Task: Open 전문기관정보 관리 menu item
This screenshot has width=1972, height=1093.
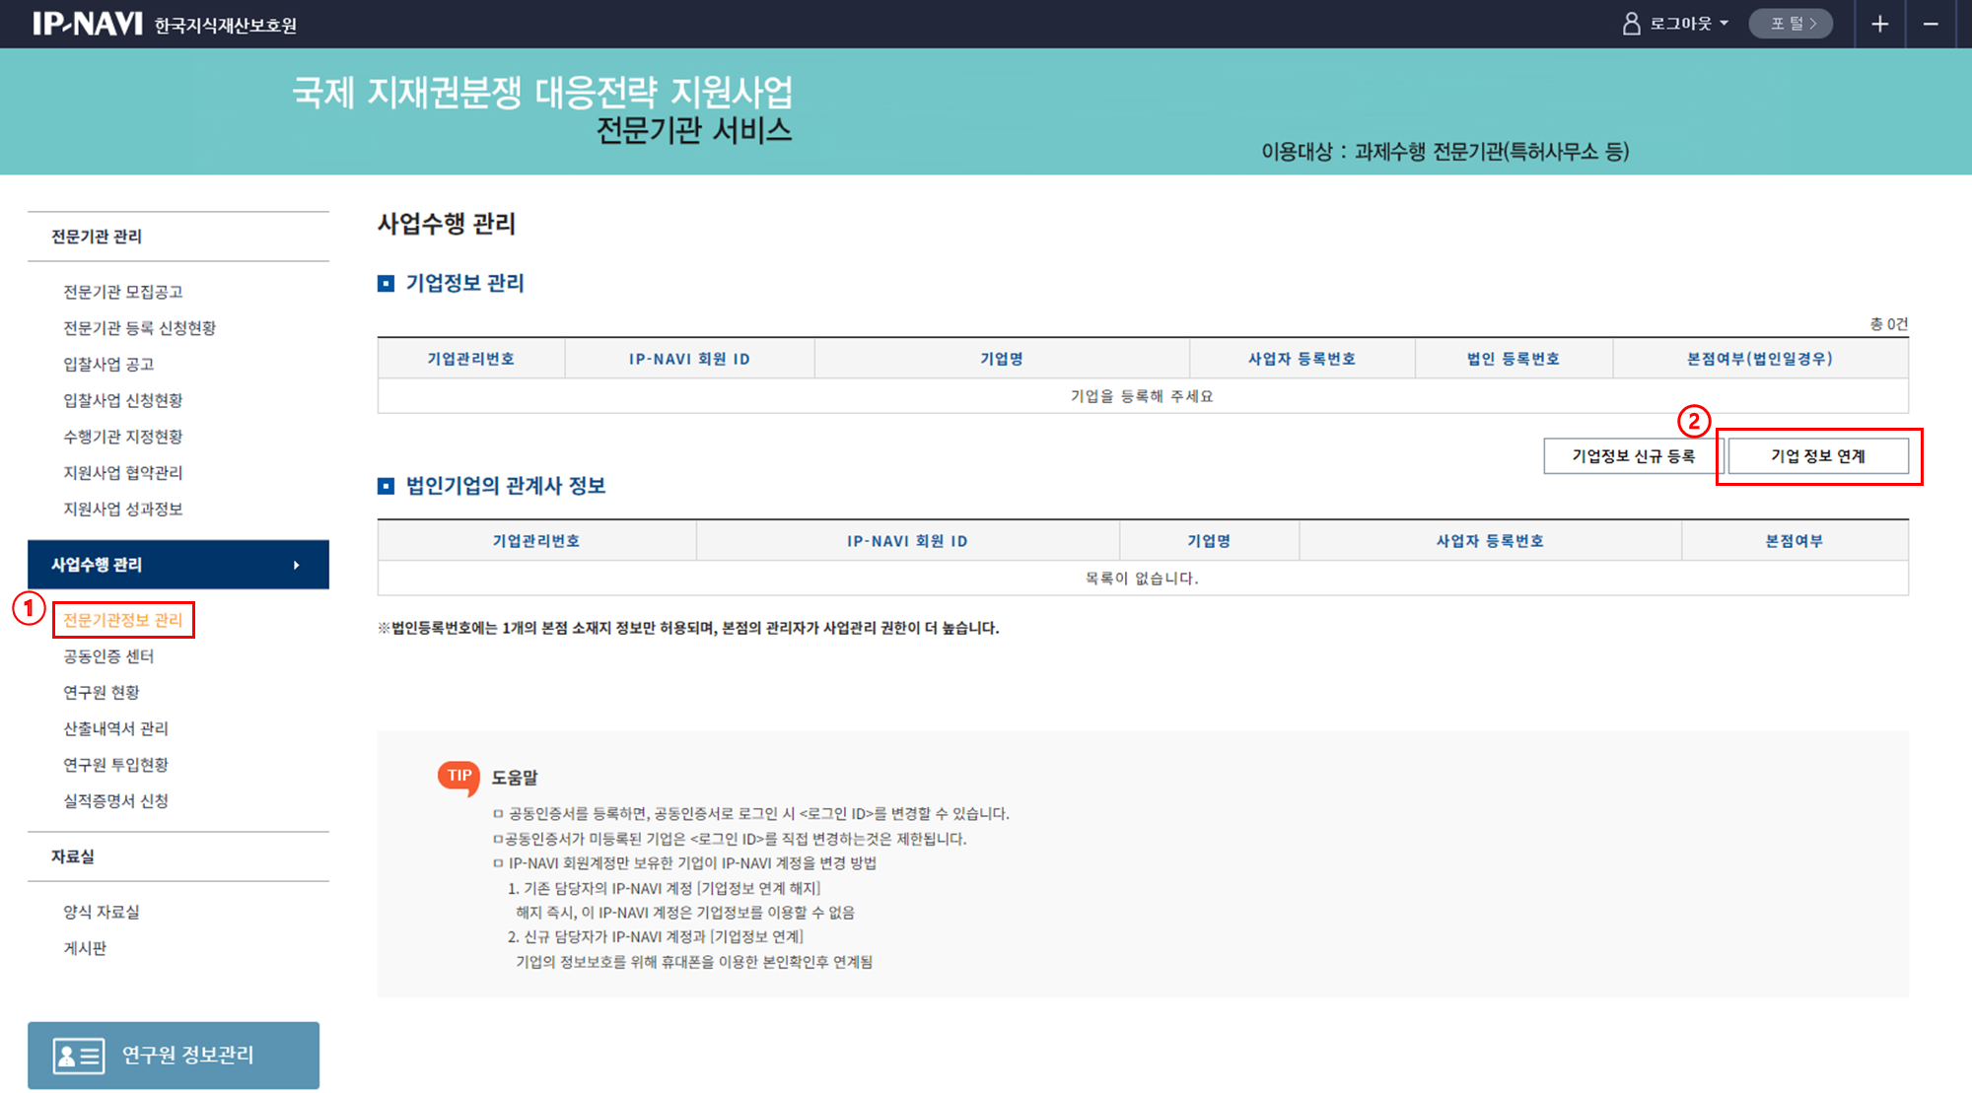Action: (123, 620)
